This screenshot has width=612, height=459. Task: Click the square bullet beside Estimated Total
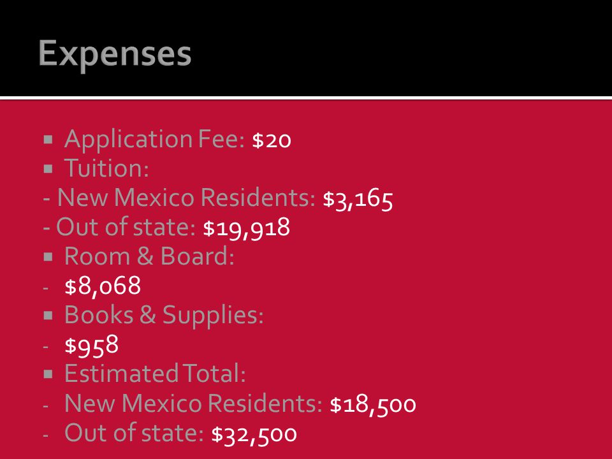(x=48, y=374)
